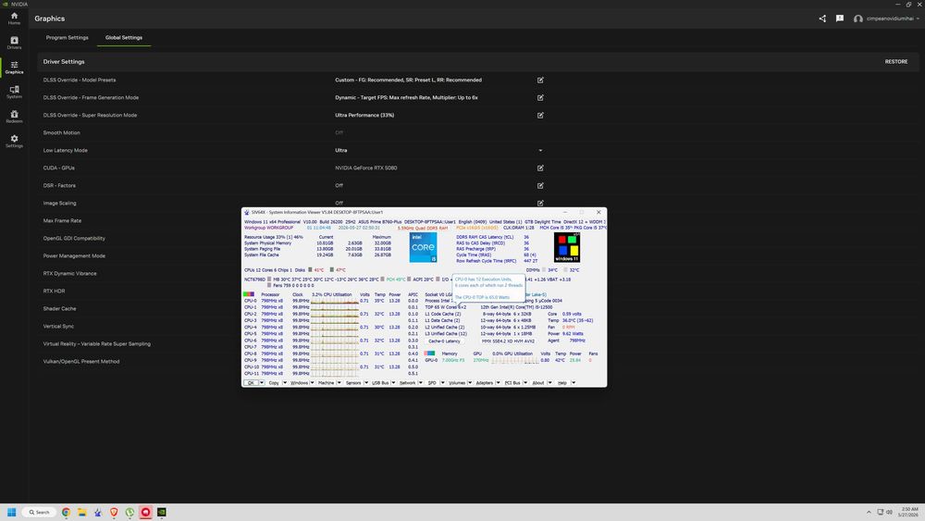Click the Copy button in SIV
925x521 pixels.
pyautogui.click(x=274, y=383)
